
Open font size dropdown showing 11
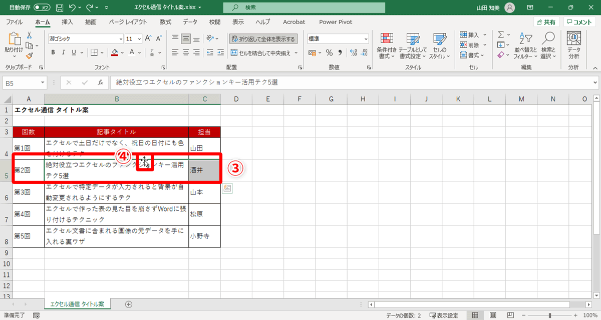(x=140, y=38)
